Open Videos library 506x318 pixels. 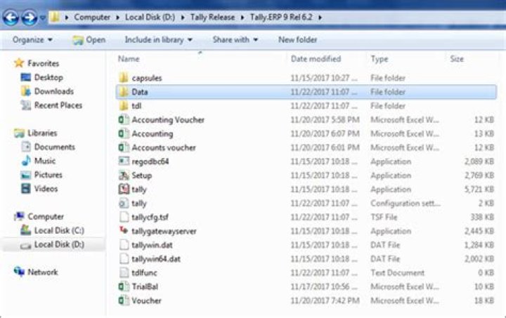pyautogui.click(x=46, y=188)
